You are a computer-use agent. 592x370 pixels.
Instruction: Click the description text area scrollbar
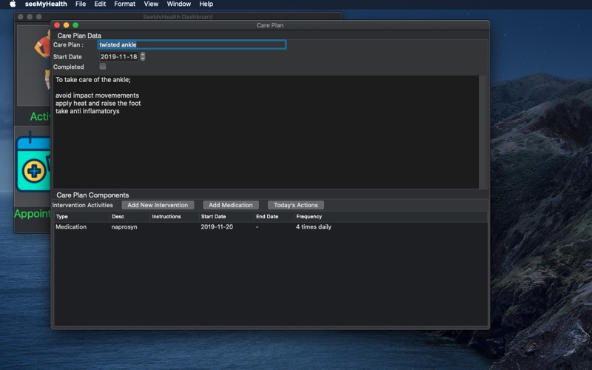coord(483,132)
